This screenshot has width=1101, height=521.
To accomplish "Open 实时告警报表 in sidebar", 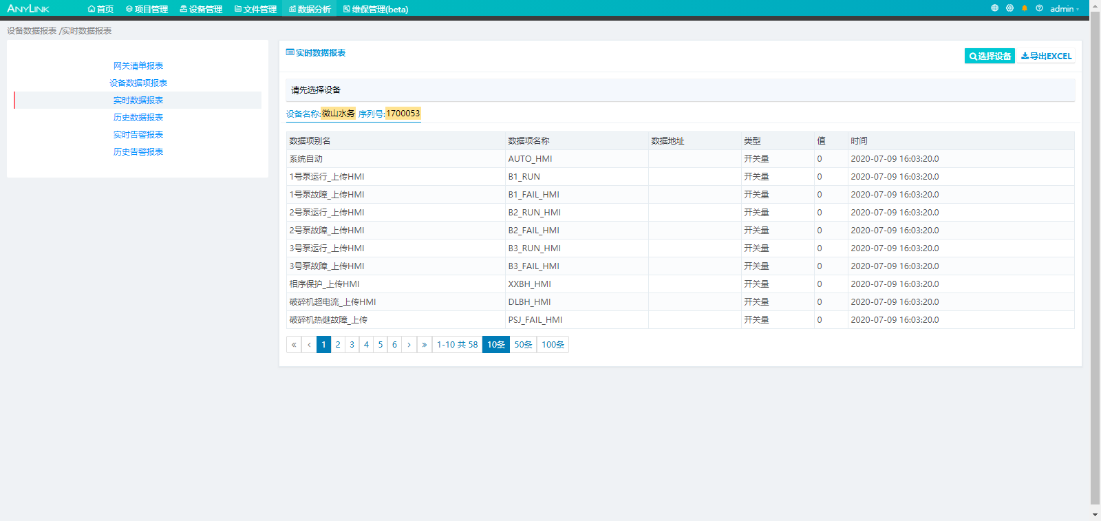I will coord(138,135).
